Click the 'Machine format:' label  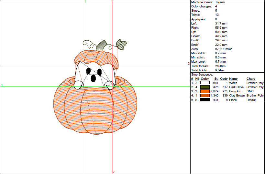coord(202,2)
